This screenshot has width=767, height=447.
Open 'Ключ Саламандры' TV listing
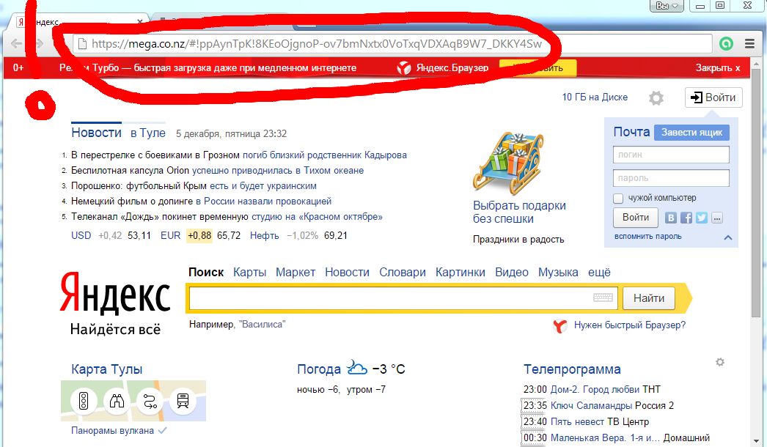(592, 406)
